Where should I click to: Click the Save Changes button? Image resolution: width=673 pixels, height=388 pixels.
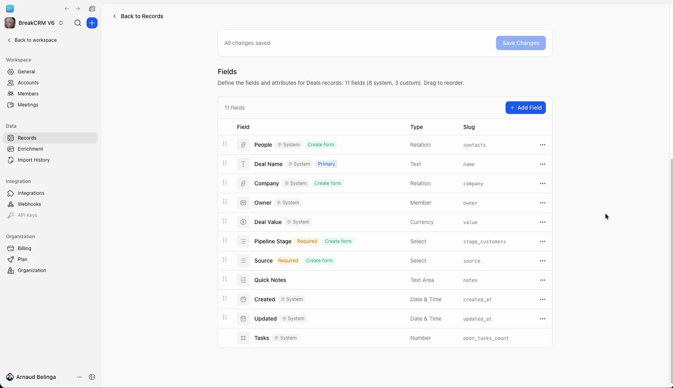tap(521, 43)
